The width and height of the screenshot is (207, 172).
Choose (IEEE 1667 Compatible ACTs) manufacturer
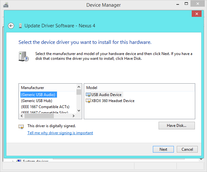[45, 107]
